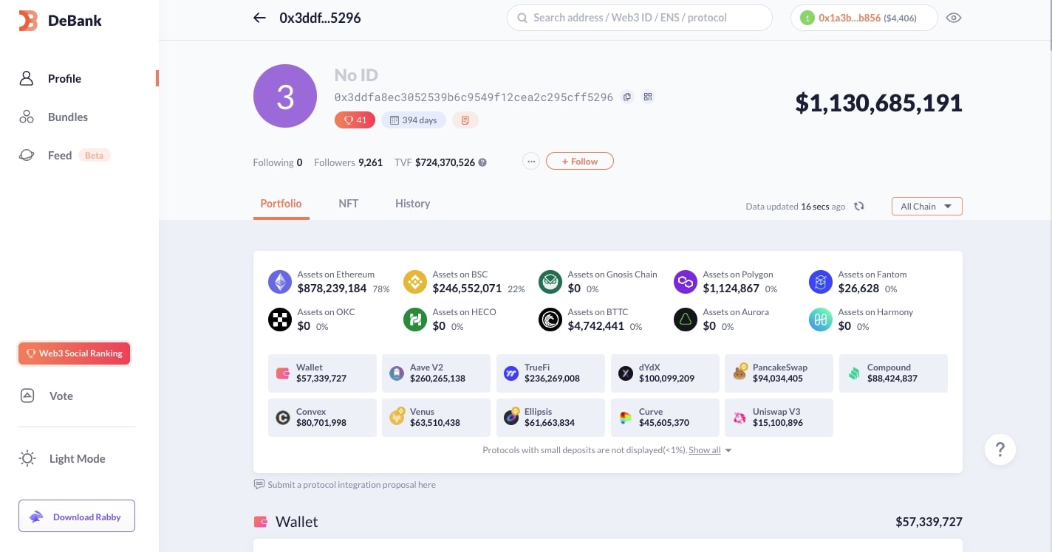Open the three-dot more options menu
Screen dimensions: 1052x552
[531, 161]
